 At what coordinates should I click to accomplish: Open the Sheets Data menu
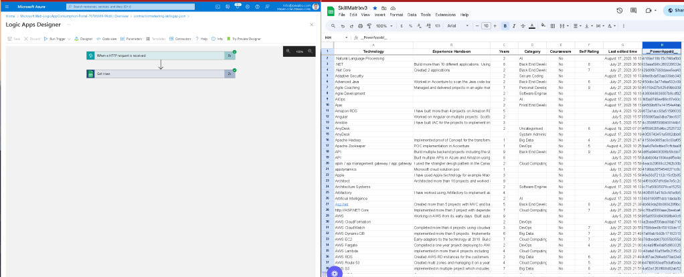tap(412, 15)
